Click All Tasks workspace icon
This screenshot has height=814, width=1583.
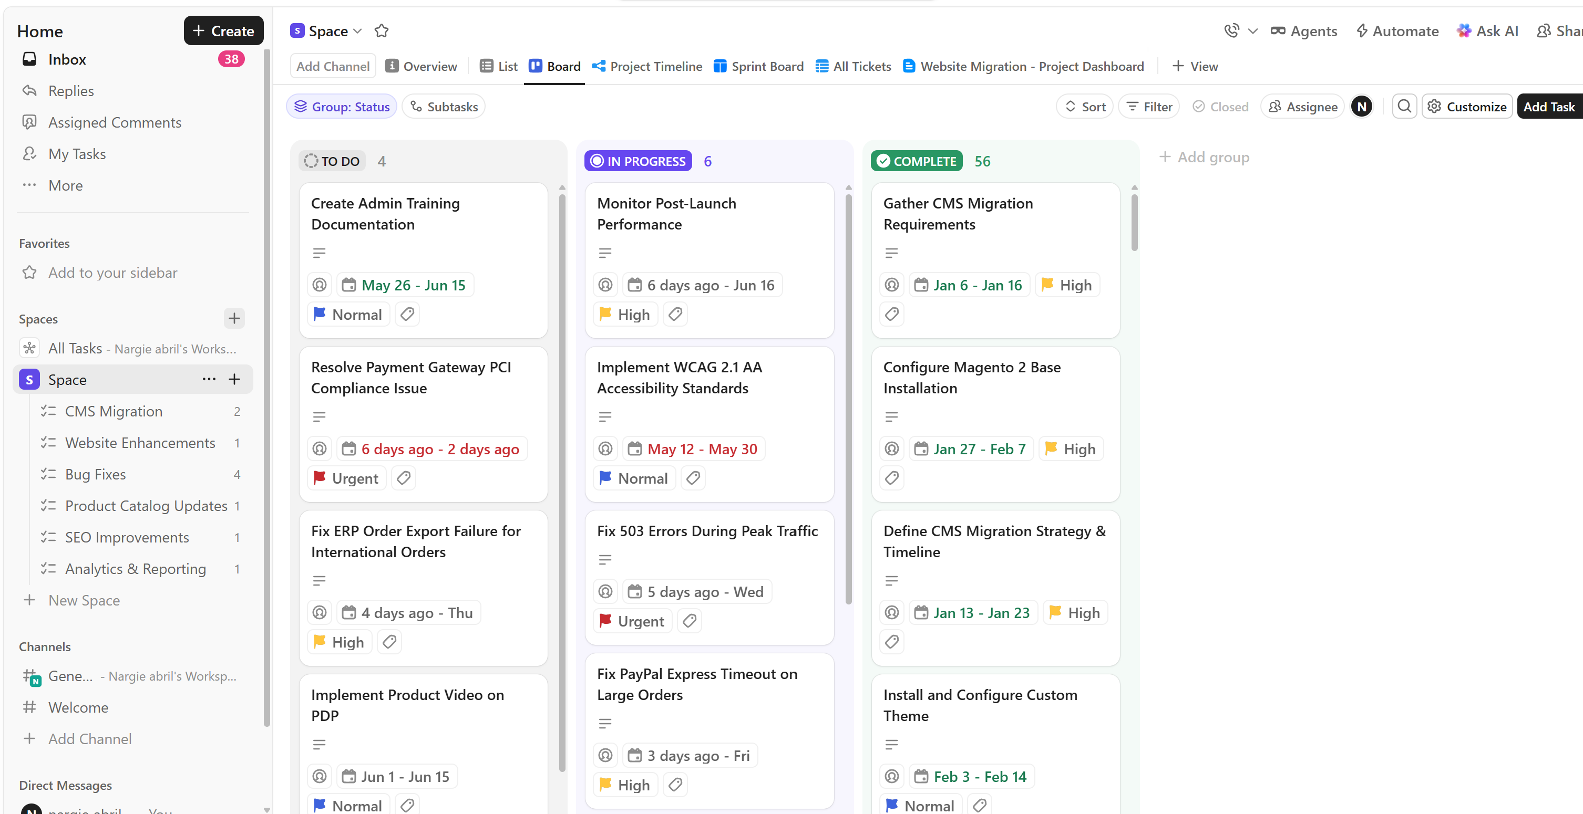[x=29, y=348]
